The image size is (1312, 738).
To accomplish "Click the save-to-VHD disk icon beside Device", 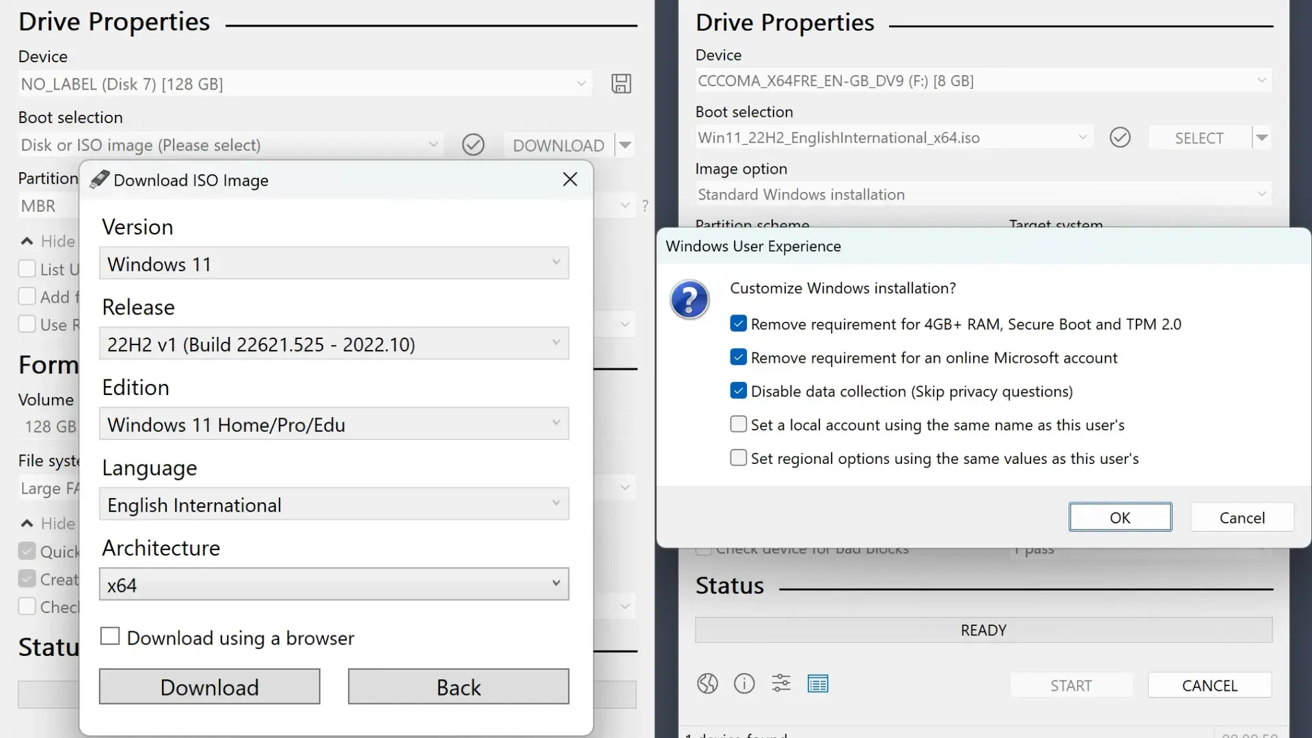I will click(620, 83).
